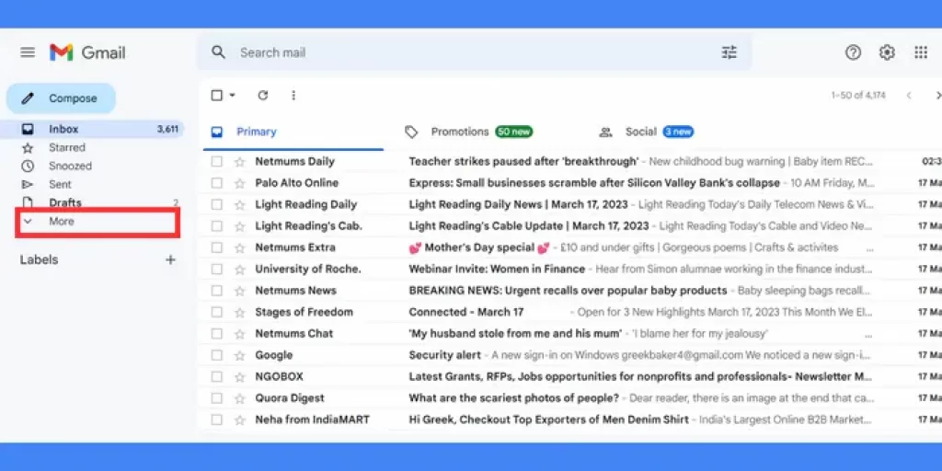Go to older messages arrow
Viewport: 942px width, 471px height.
point(937,95)
